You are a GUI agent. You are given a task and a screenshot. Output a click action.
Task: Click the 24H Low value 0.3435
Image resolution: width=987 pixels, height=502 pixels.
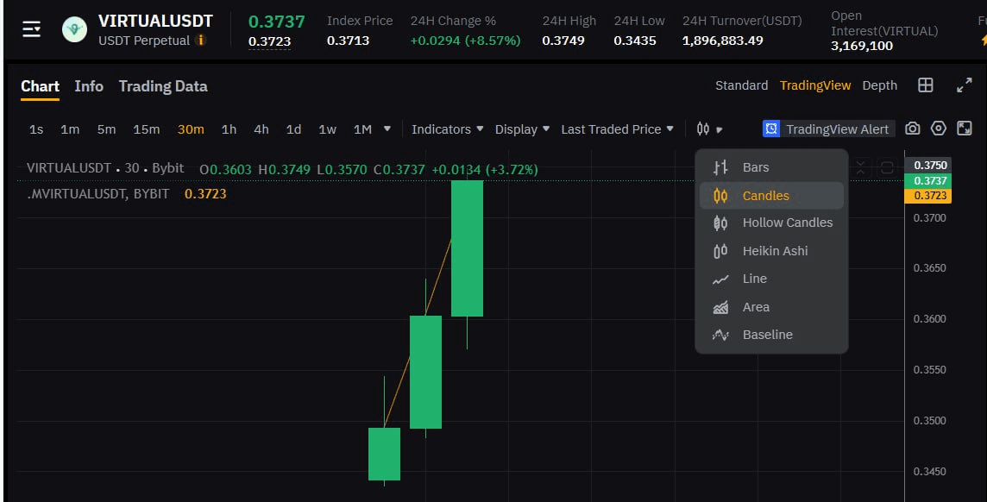[x=635, y=41]
